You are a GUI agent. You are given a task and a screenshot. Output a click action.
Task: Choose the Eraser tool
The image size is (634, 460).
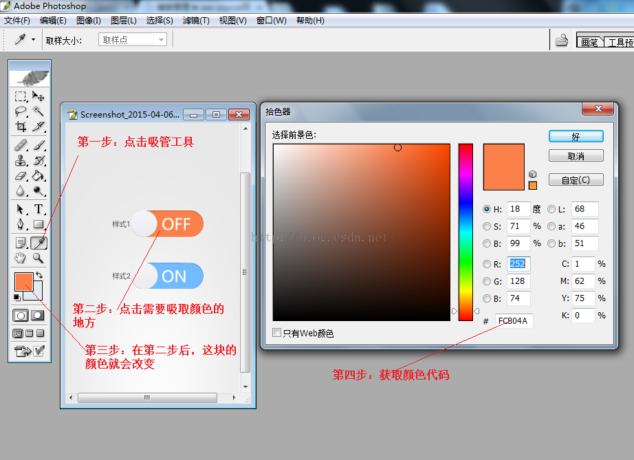click(x=21, y=176)
